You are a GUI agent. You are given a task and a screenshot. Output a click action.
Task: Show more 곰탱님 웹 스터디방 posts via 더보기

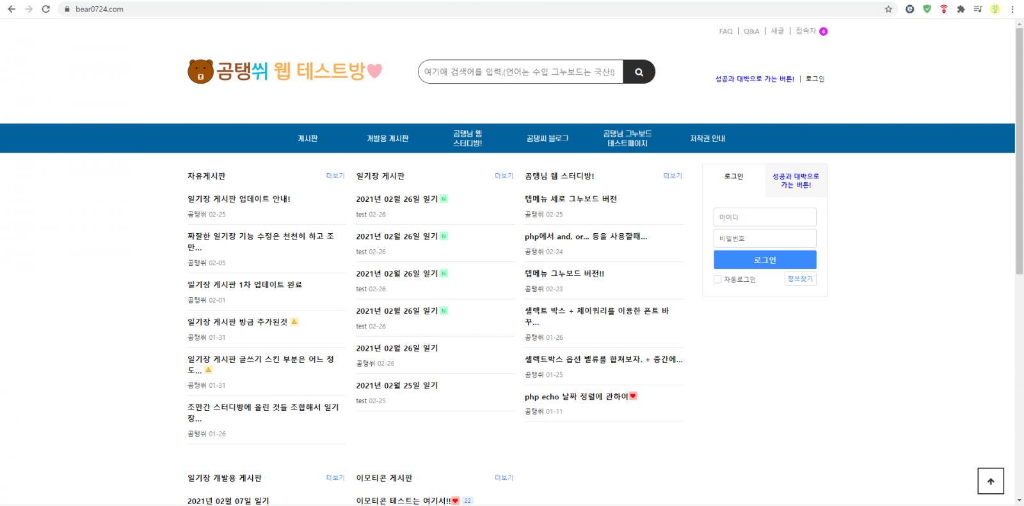673,176
